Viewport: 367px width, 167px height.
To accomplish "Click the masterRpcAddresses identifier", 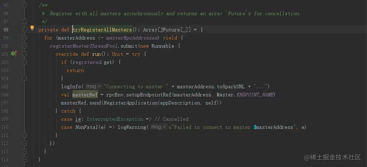I will (x=132, y=38).
